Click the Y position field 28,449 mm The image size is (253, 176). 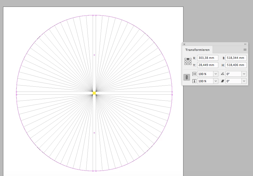[x=208, y=65]
